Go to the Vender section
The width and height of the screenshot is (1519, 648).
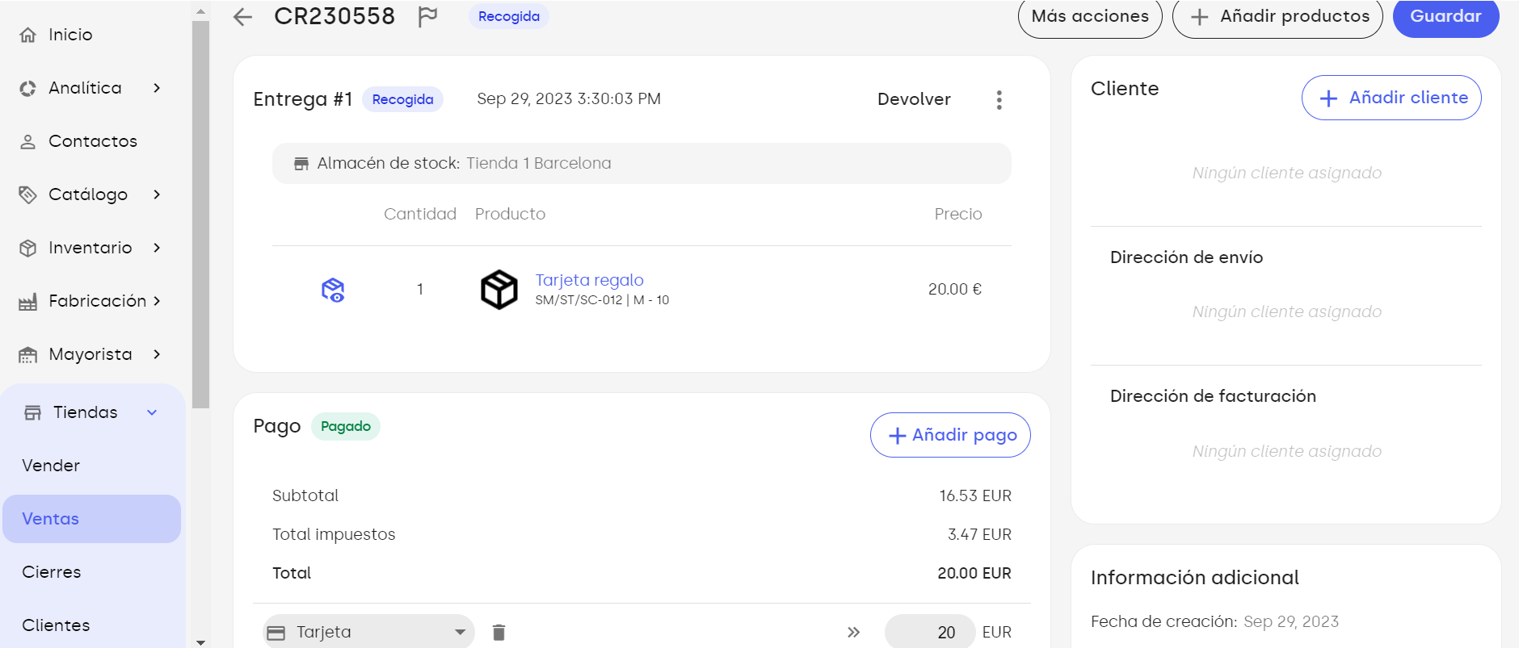click(51, 466)
